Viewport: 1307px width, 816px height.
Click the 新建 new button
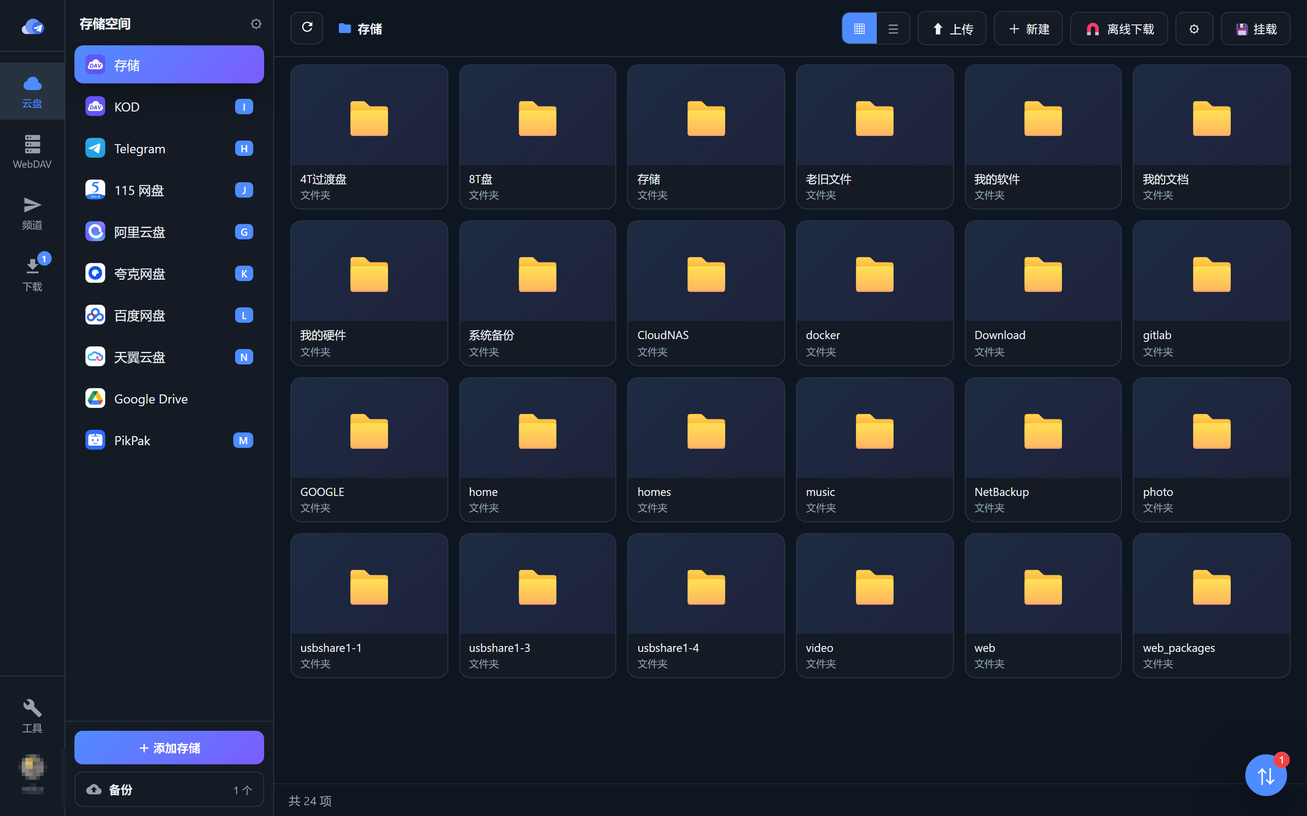click(1028, 29)
